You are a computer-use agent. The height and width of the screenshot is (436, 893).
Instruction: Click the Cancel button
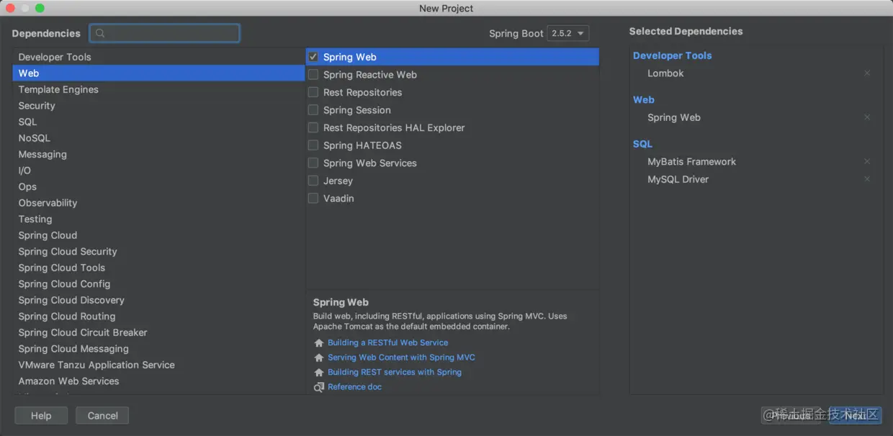coord(103,415)
